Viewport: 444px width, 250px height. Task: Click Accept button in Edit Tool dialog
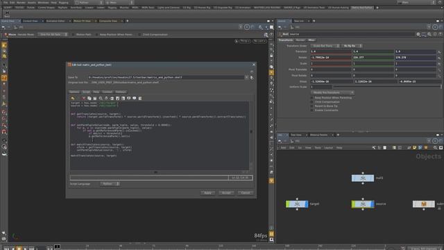[226, 193]
